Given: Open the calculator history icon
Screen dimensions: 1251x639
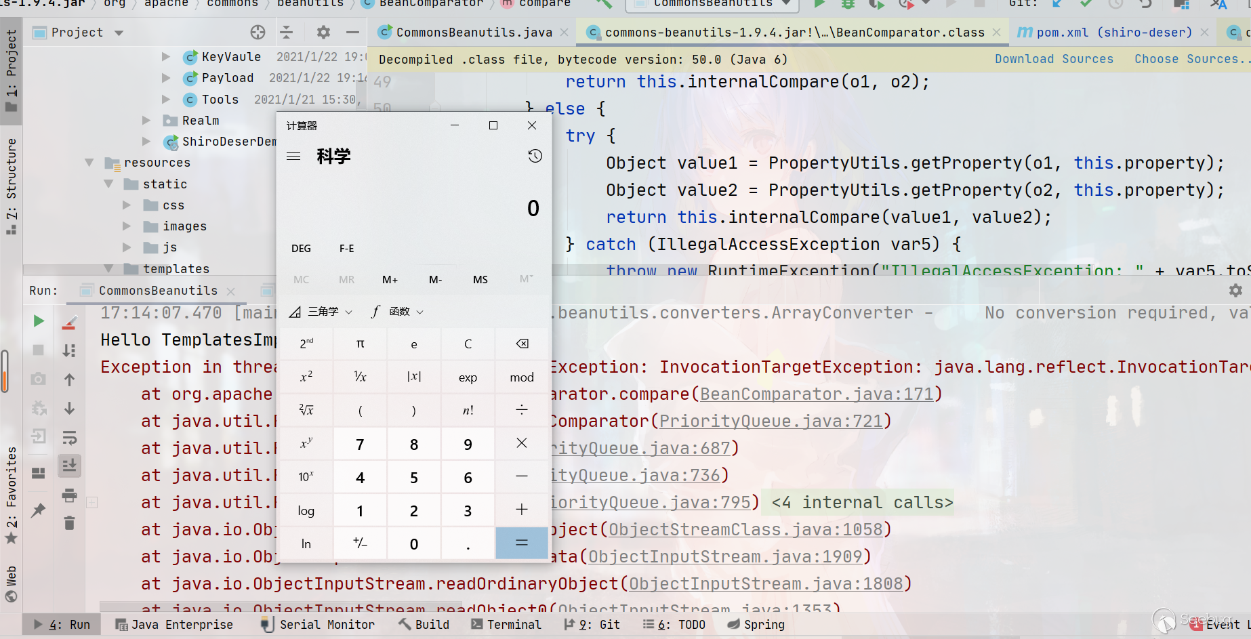Looking at the screenshot, I should click(535, 156).
